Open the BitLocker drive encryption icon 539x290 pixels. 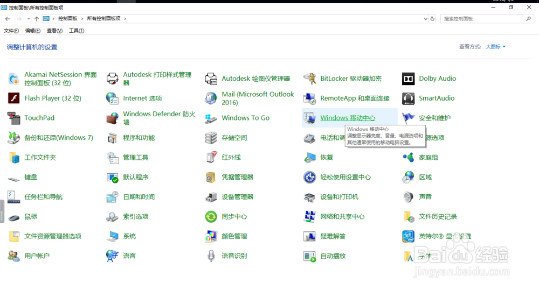click(x=310, y=79)
